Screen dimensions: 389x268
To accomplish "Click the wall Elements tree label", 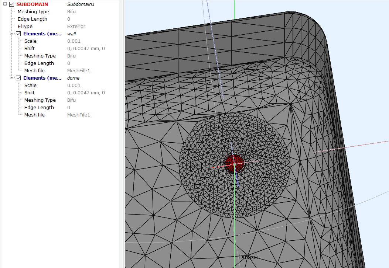I will coord(42,34).
